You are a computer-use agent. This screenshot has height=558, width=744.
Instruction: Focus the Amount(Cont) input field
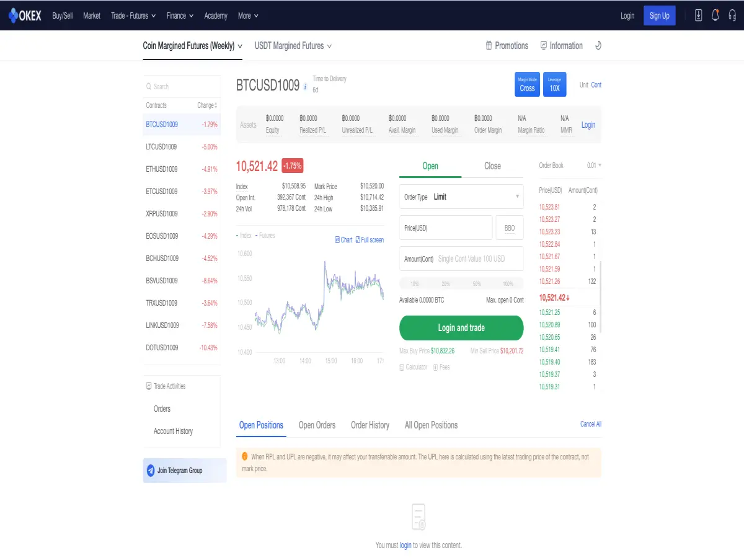coord(461,259)
